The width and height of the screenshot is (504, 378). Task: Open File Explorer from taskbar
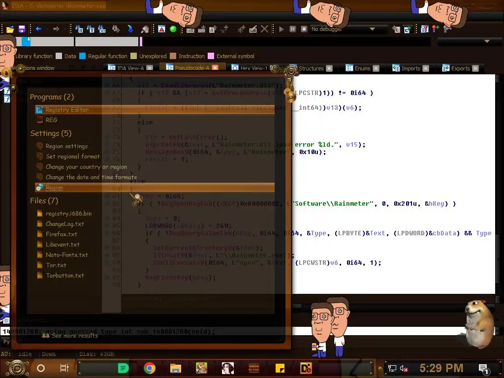pos(176,368)
